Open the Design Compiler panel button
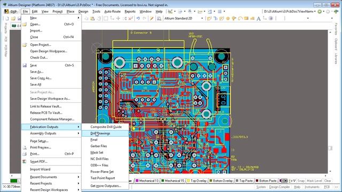The height and width of the screenshot is (192, 342). point(279,187)
